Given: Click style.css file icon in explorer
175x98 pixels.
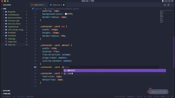Looking at the screenshot, I should click(x=6, y=45).
